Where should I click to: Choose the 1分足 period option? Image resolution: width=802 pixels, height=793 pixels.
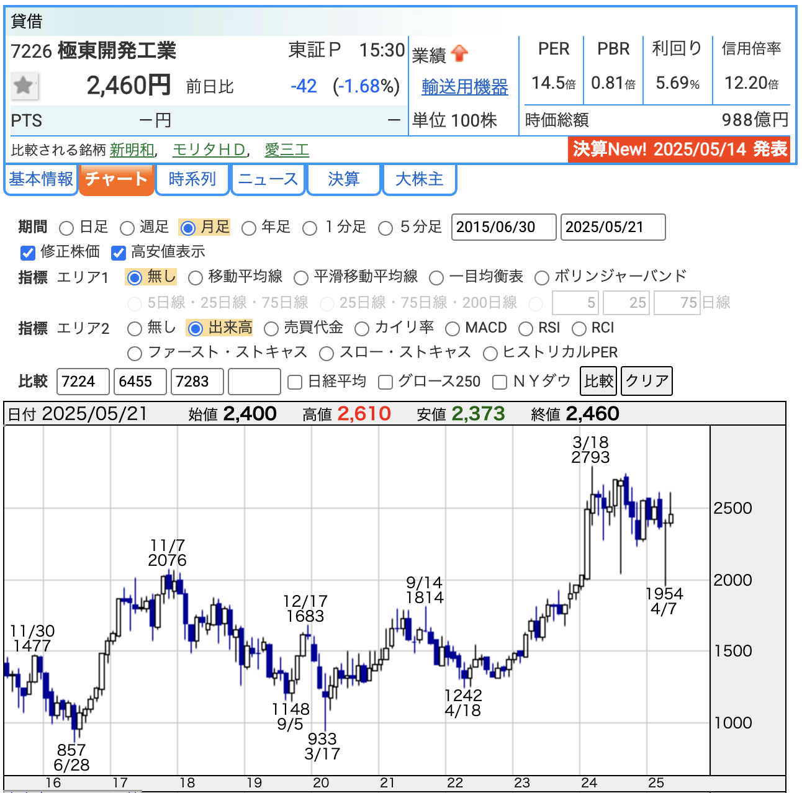click(x=310, y=228)
